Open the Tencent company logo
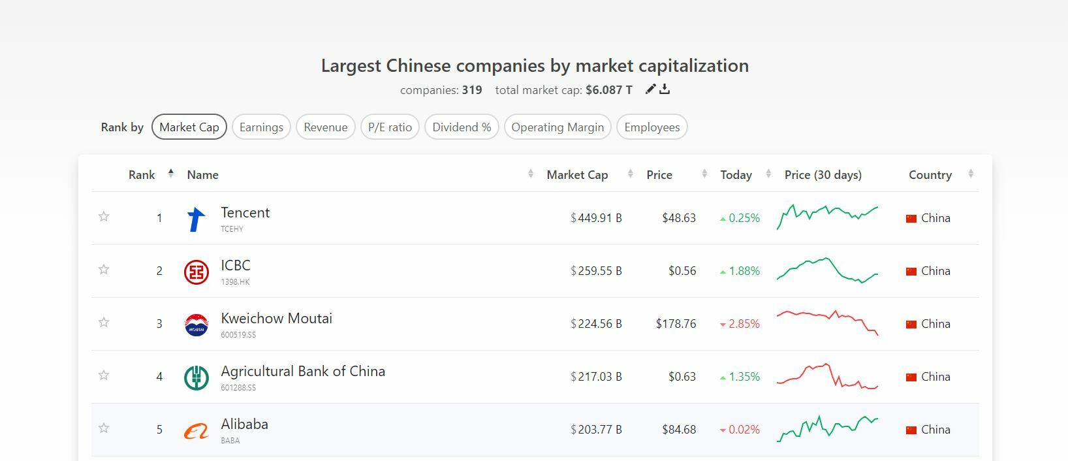 tap(196, 219)
